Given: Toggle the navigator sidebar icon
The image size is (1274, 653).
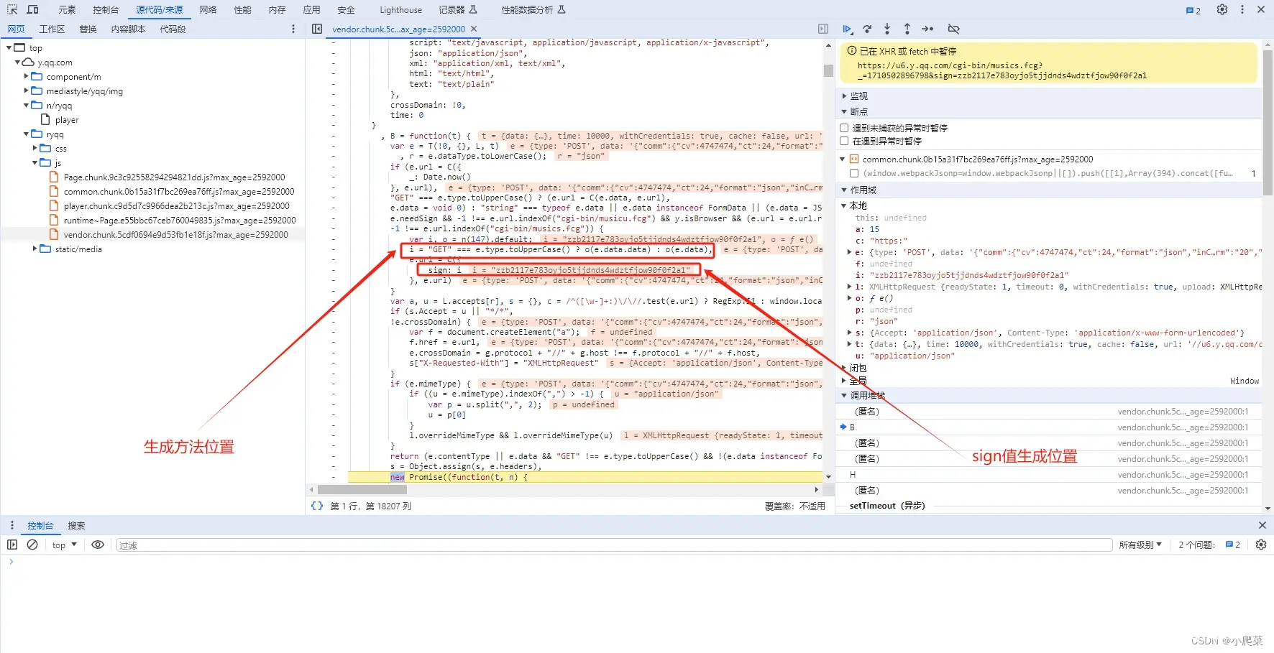Looking at the screenshot, I should [x=317, y=29].
